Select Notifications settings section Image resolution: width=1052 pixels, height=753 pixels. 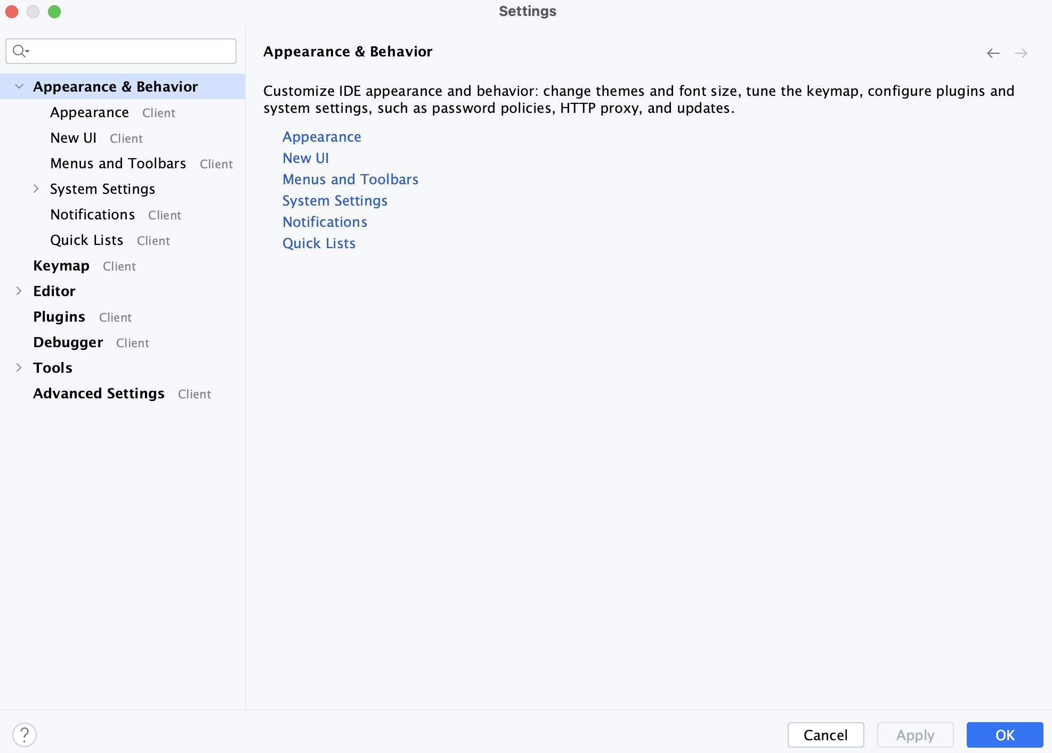click(x=92, y=214)
